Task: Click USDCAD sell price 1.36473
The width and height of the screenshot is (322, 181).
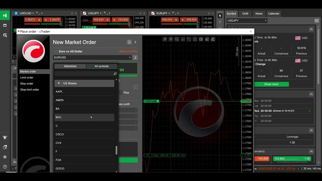Action: pyautogui.click(x=33, y=20)
